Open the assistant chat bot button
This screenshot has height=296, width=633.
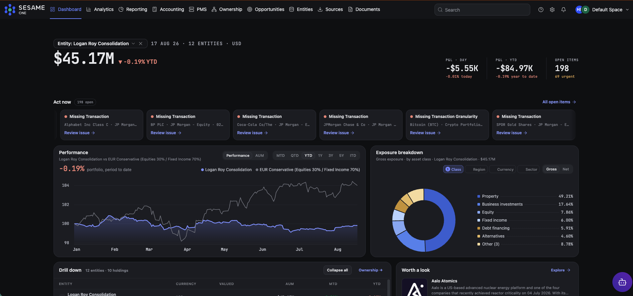pos(622,282)
